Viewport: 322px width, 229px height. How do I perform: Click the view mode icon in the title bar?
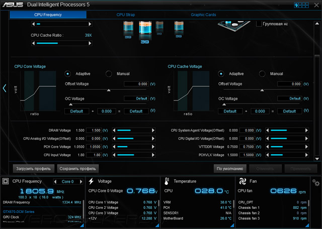(301, 5)
